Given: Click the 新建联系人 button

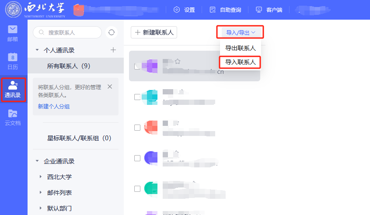Looking at the screenshot, I should 154,32.
